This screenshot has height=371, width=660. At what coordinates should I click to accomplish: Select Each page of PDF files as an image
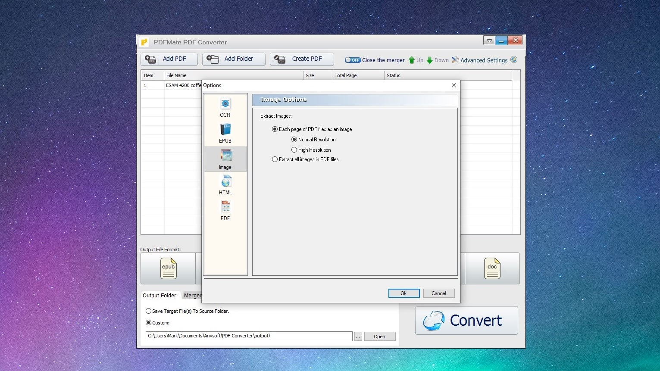(x=312, y=129)
